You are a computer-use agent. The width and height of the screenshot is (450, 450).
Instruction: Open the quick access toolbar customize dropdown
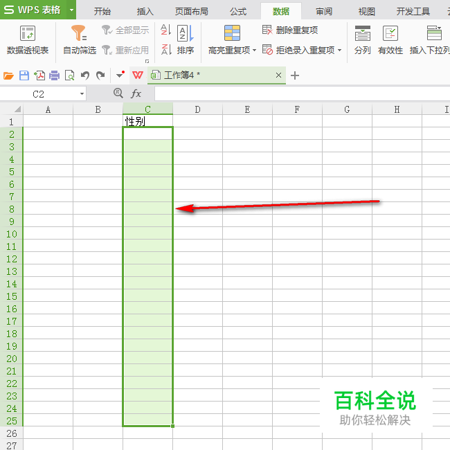click(120, 75)
